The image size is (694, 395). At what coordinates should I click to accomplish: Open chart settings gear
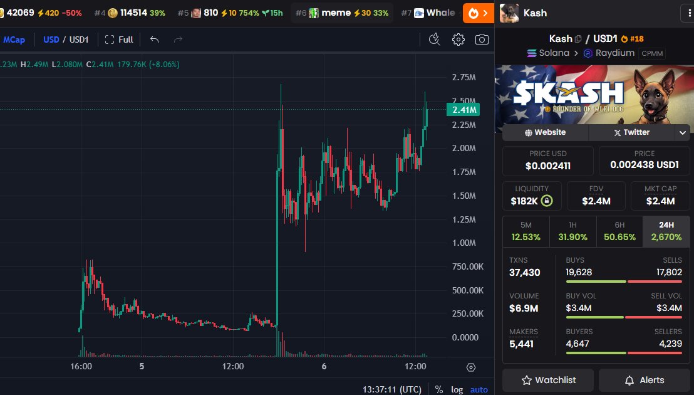tap(458, 39)
